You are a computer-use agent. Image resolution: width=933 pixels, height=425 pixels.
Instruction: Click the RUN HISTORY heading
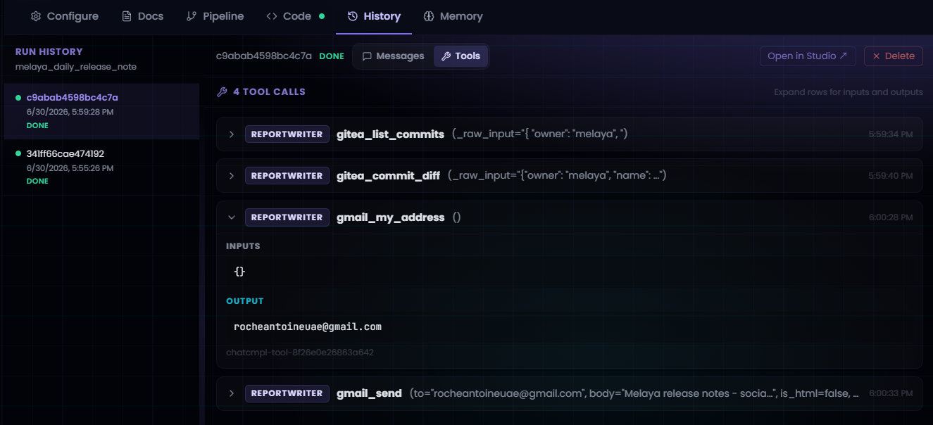coord(49,51)
